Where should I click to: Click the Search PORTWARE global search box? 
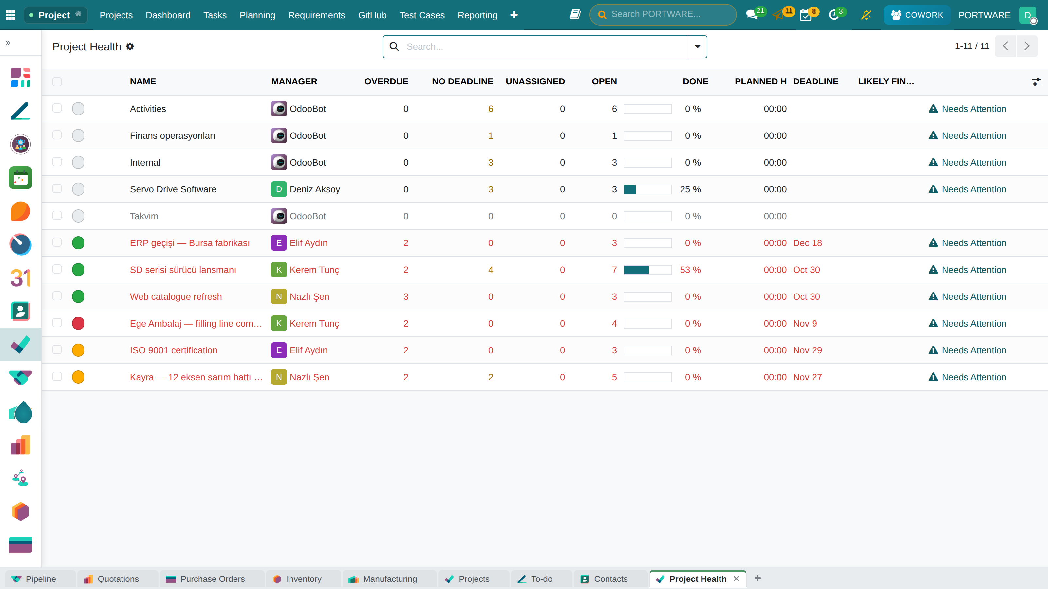(663, 15)
